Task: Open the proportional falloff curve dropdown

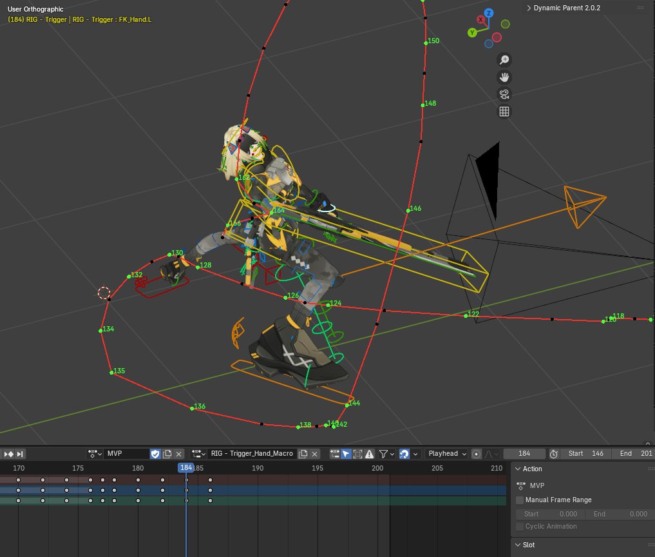Action: point(491,454)
